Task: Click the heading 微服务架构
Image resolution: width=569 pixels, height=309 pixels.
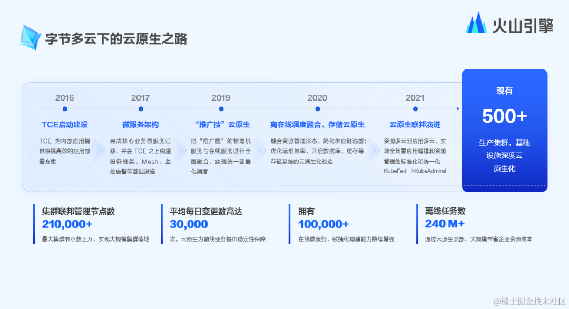Action: point(141,125)
